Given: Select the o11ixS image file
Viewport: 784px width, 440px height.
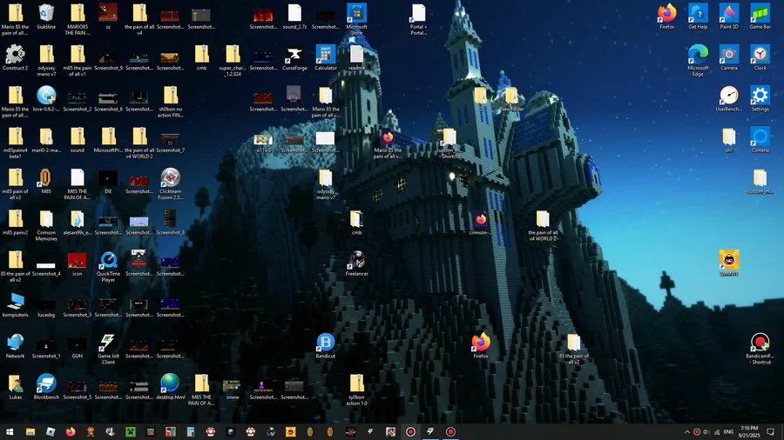Looking at the screenshot, I should [x=263, y=140].
